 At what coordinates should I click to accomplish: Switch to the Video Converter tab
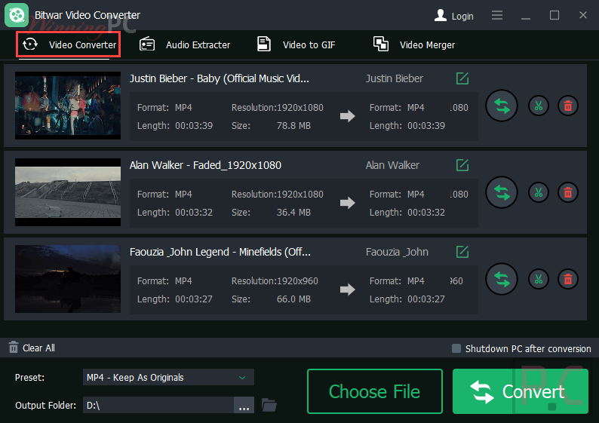(x=69, y=44)
